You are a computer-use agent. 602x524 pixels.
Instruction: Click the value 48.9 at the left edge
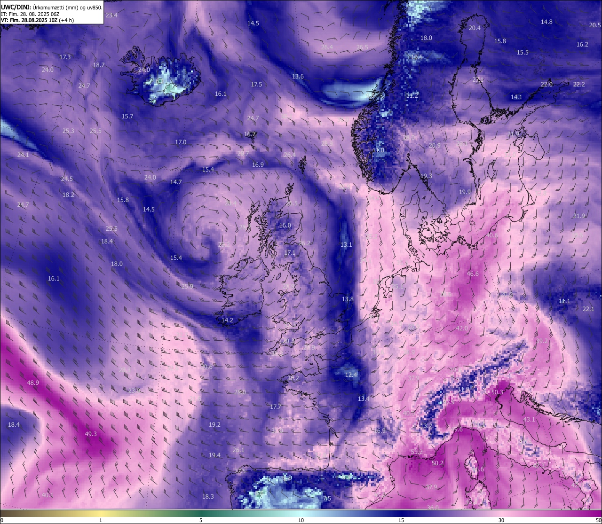pyautogui.click(x=33, y=383)
